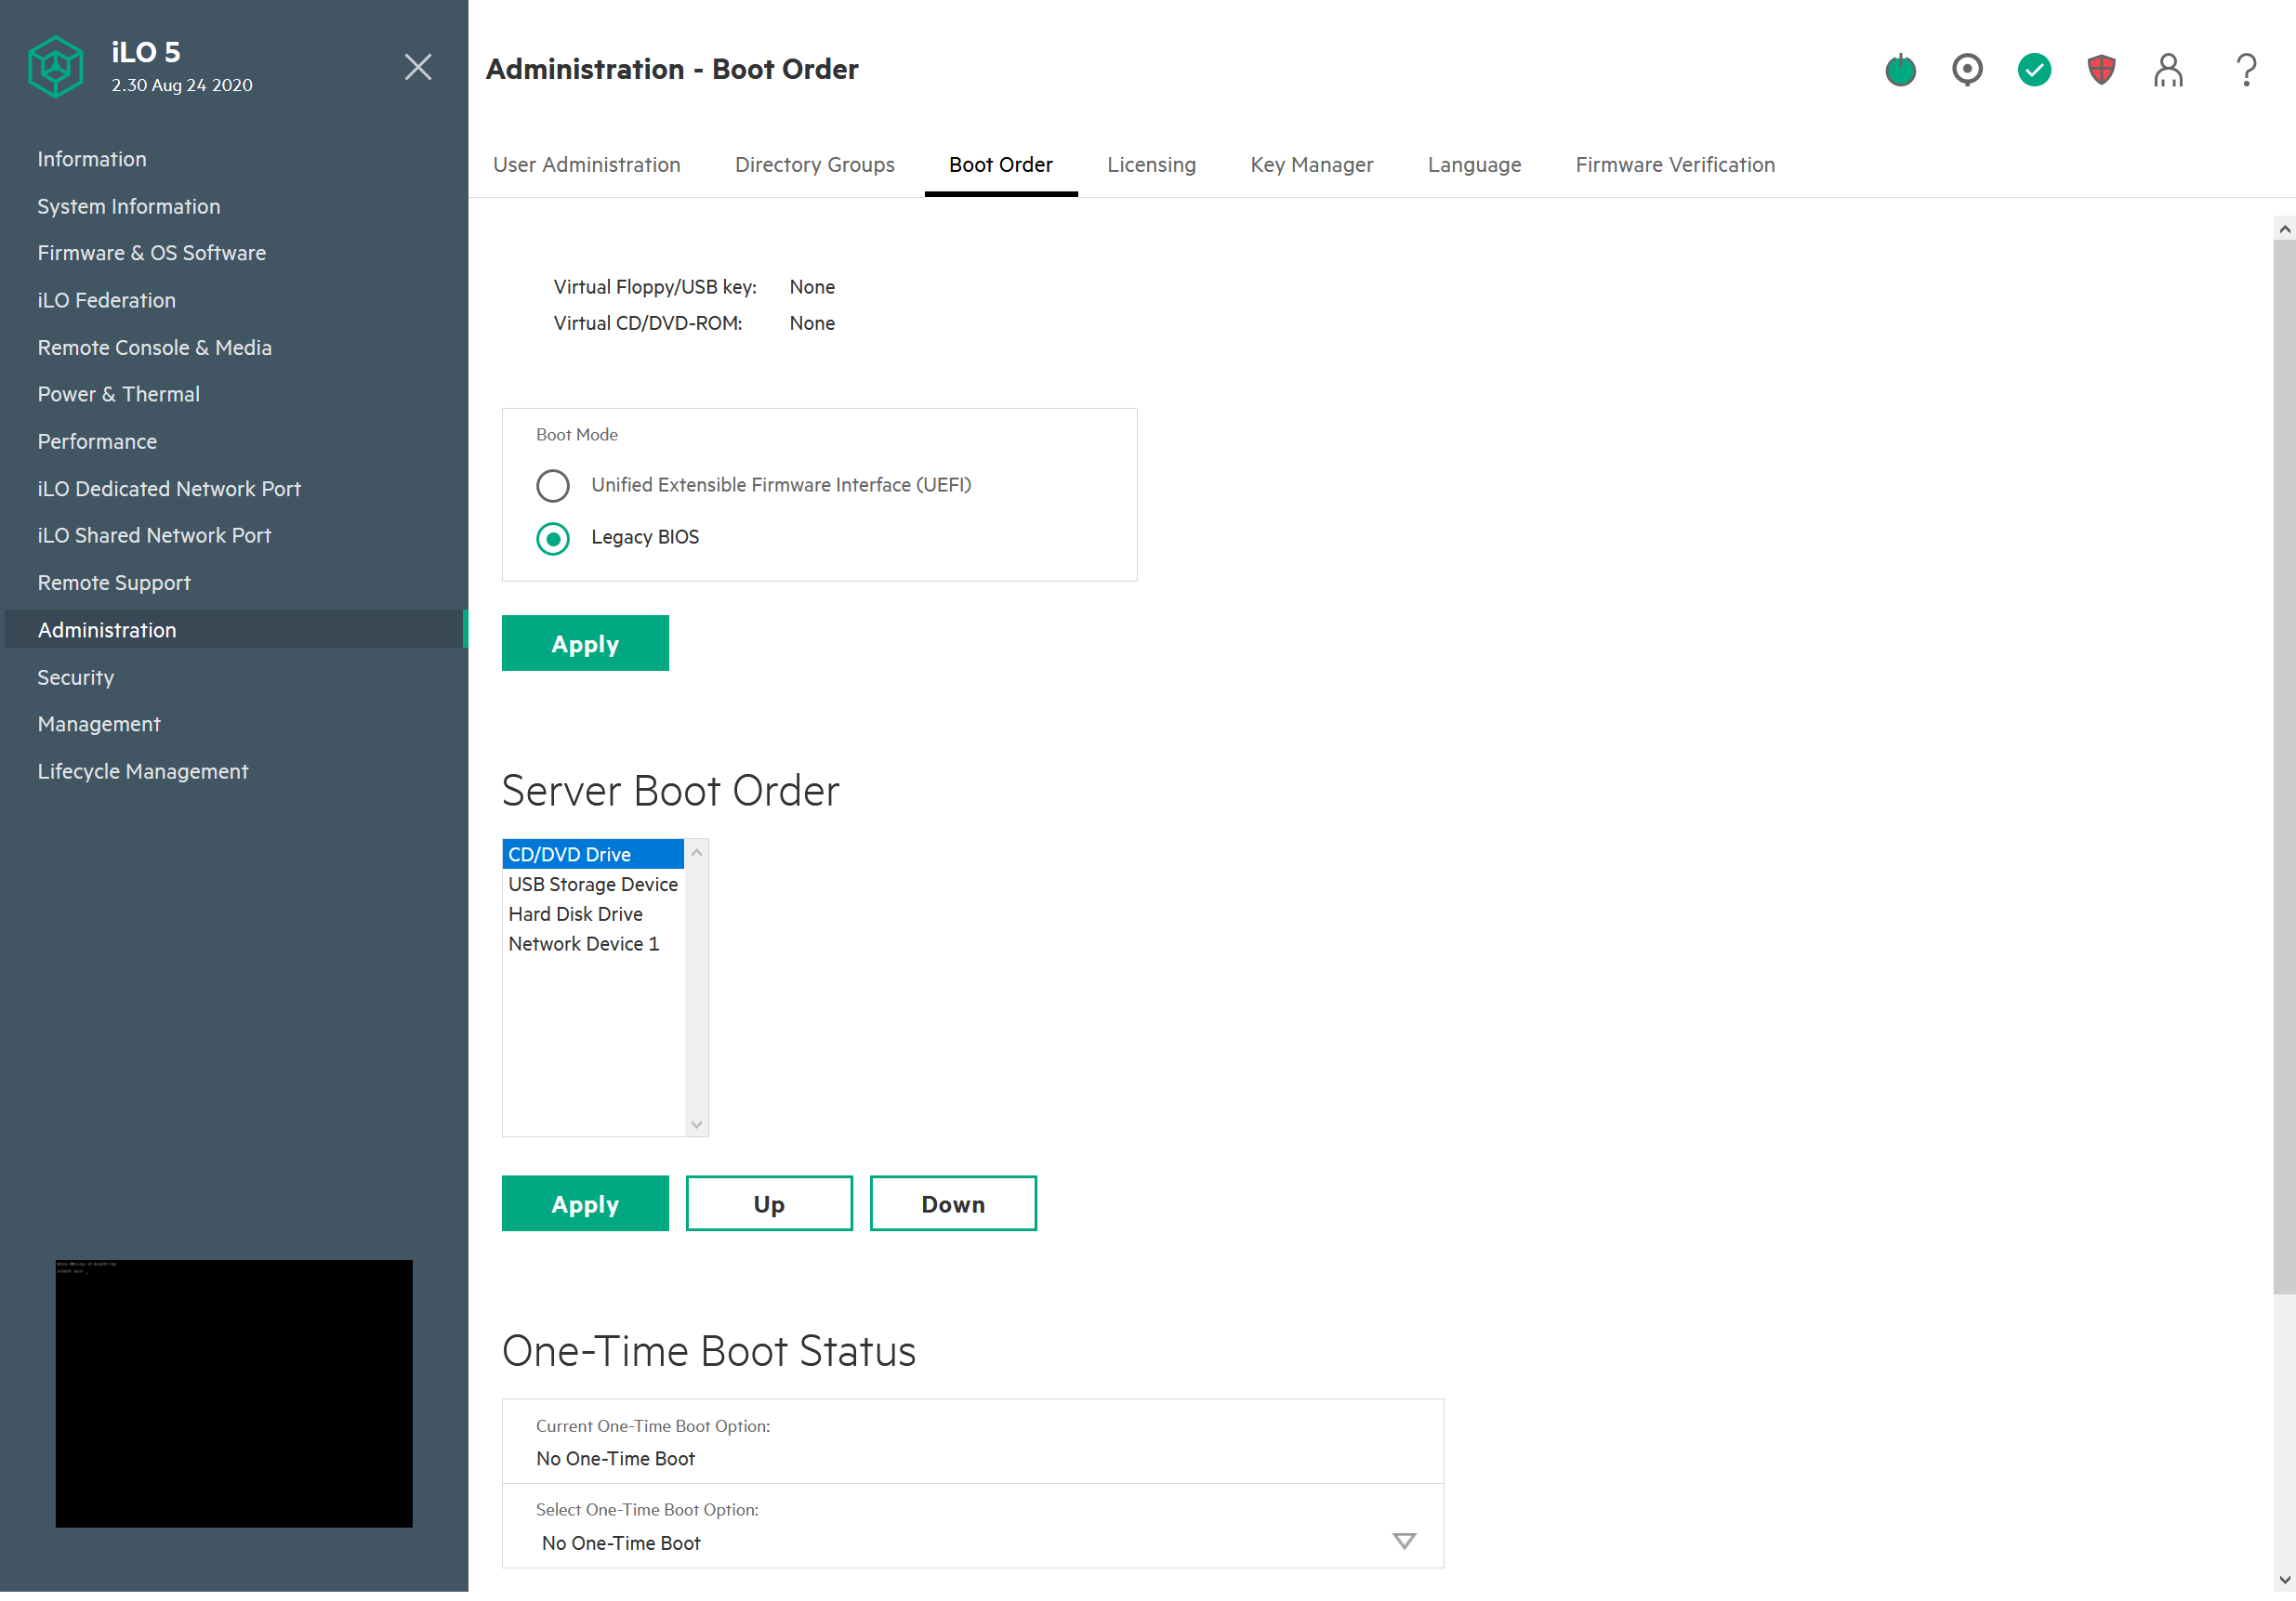Open the user account icon menu
This screenshot has height=1601, width=2296.
coord(2168,70)
